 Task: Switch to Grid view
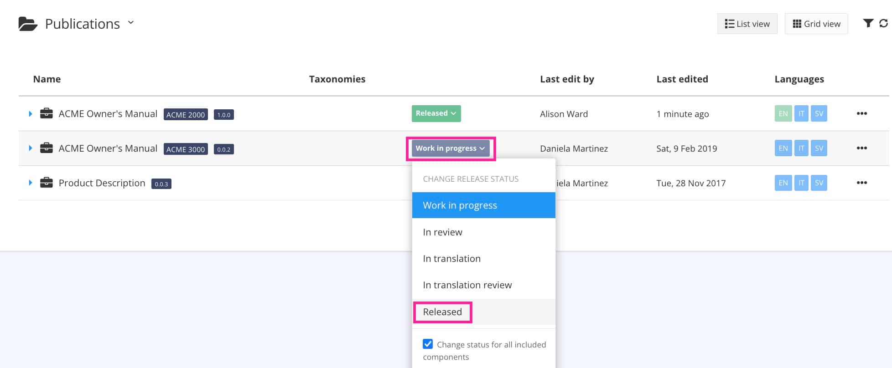[x=816, y=24]
